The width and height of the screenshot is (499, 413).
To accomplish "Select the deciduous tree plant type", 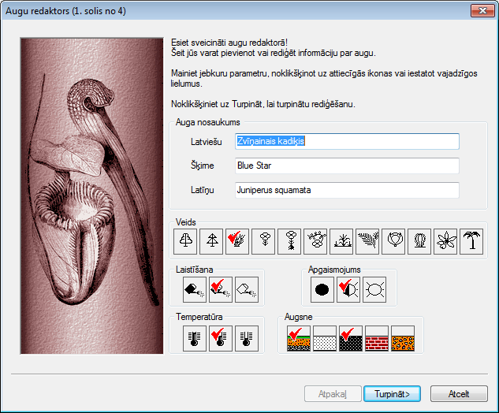I will [x=186, y=242].
